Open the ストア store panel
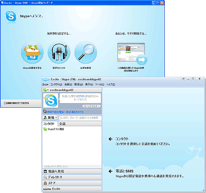 click(x=72, y=183)
